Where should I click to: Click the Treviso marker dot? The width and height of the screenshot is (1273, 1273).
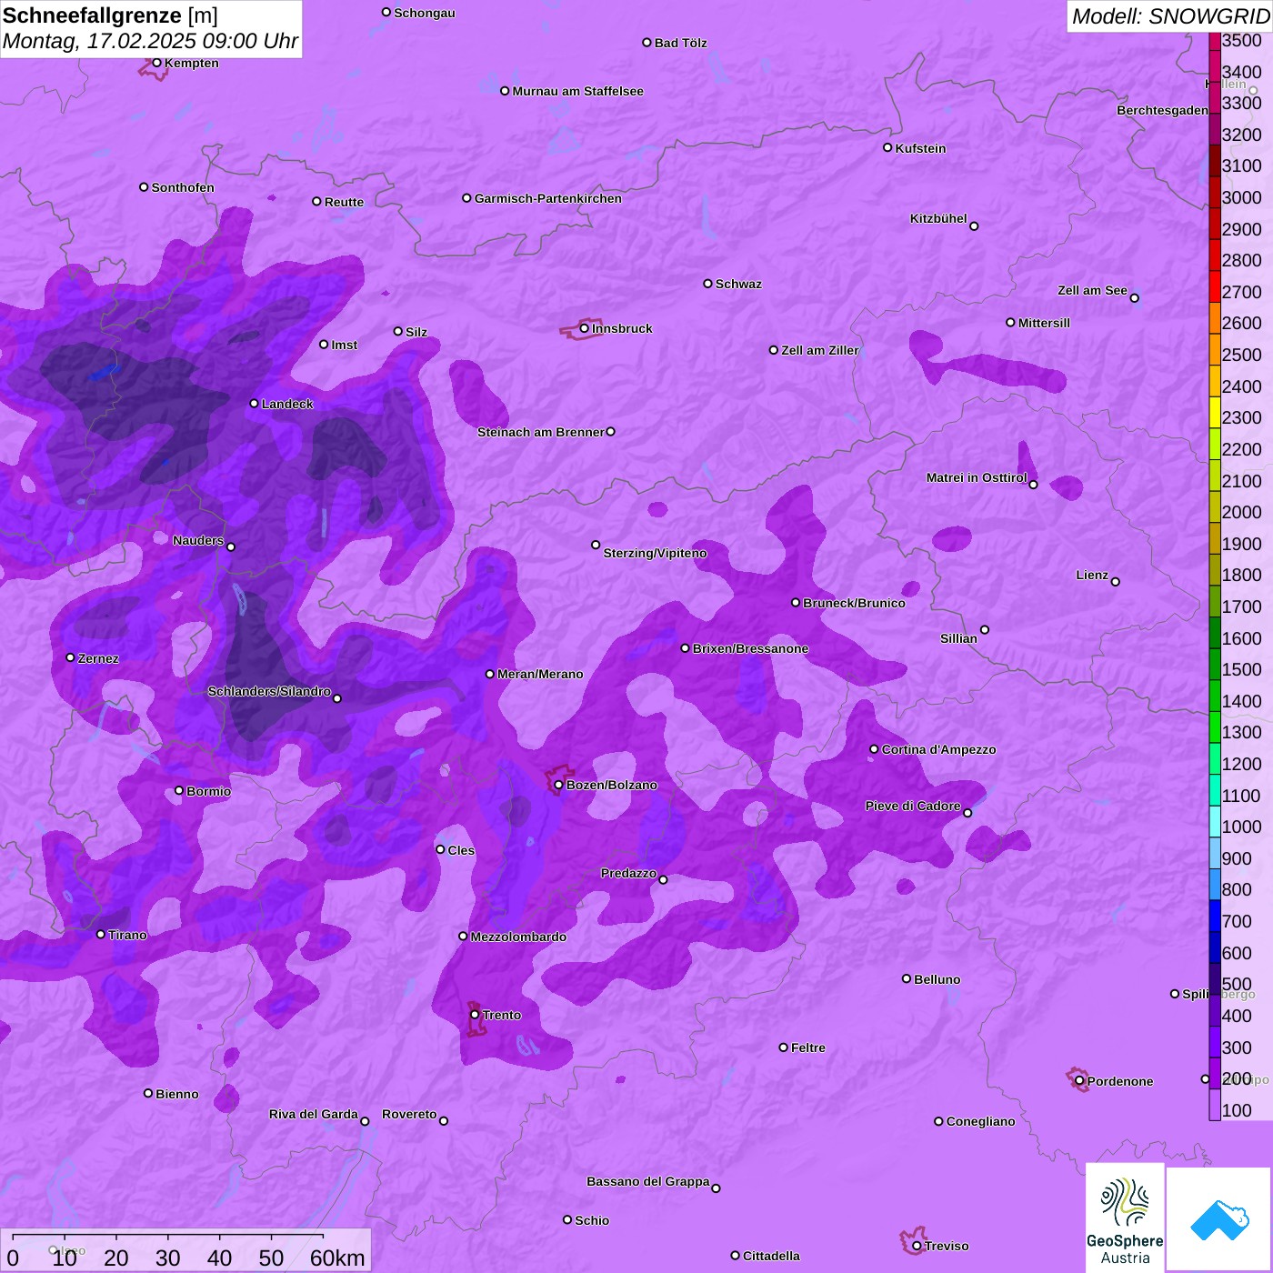click(917, 1246)
